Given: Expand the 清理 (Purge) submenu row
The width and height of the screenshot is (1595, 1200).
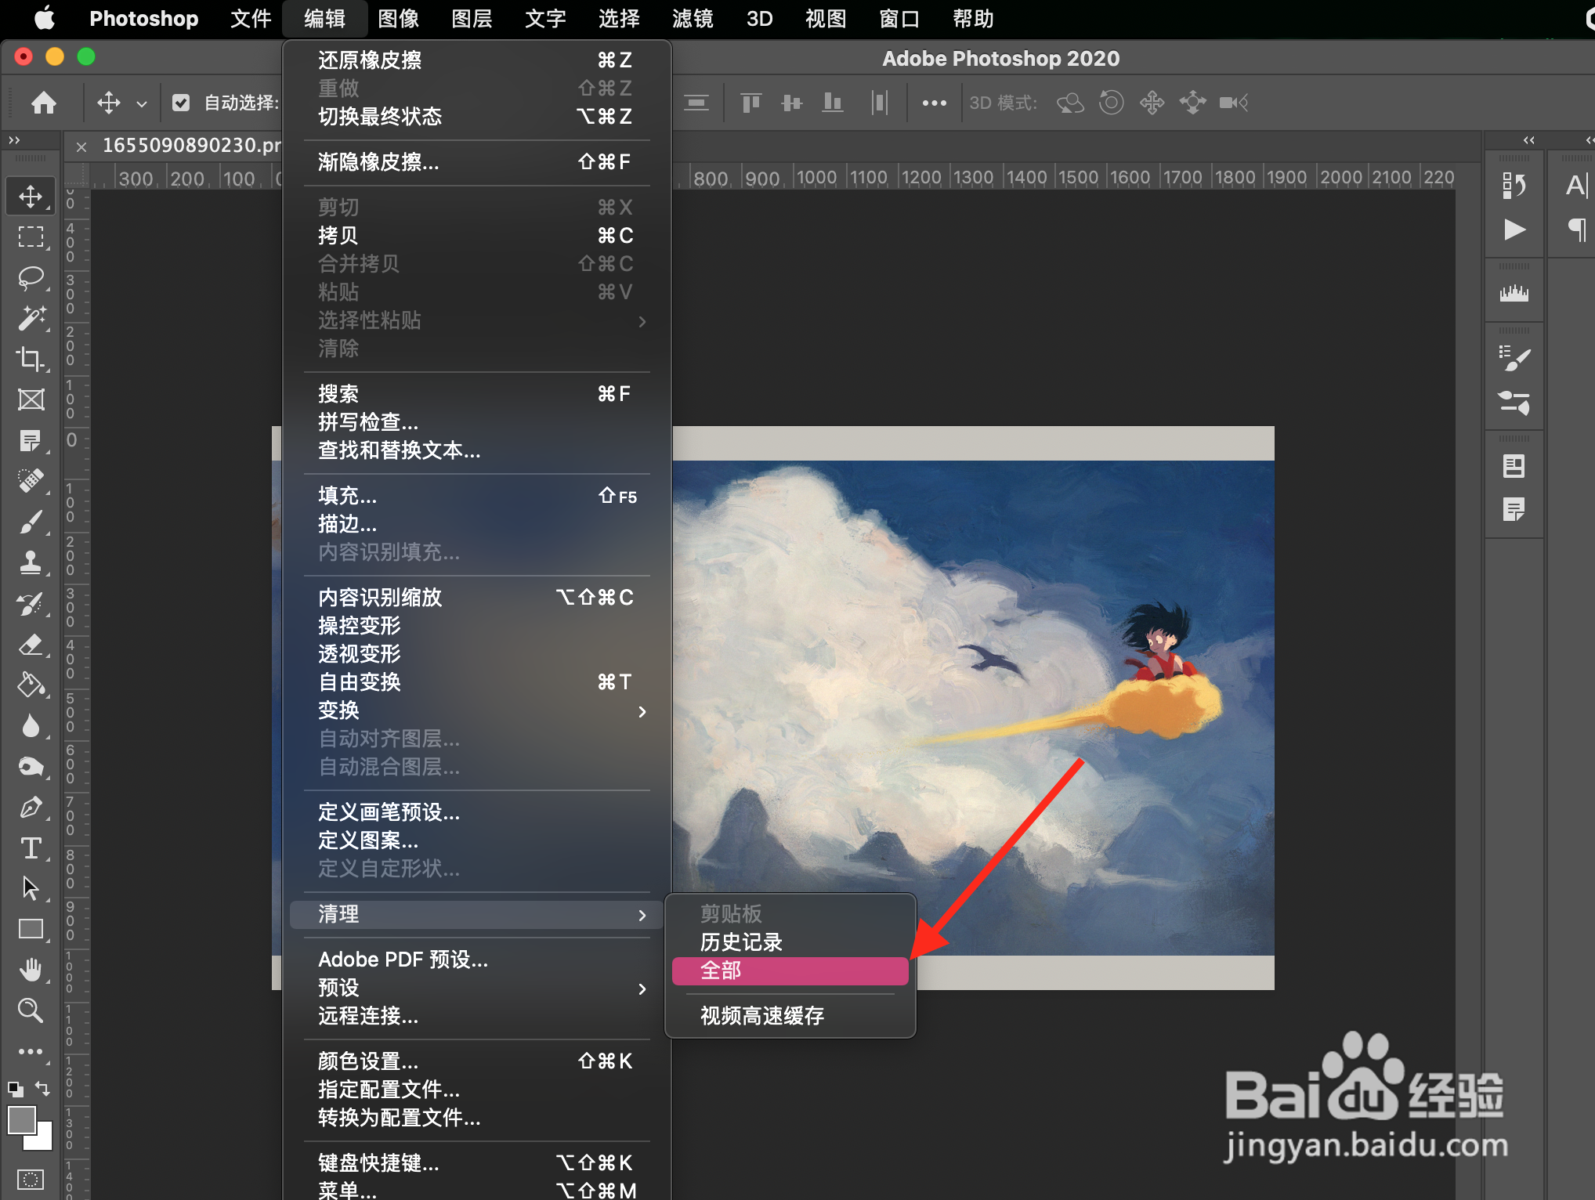Looking at the screenshot, I should (478, 915).
